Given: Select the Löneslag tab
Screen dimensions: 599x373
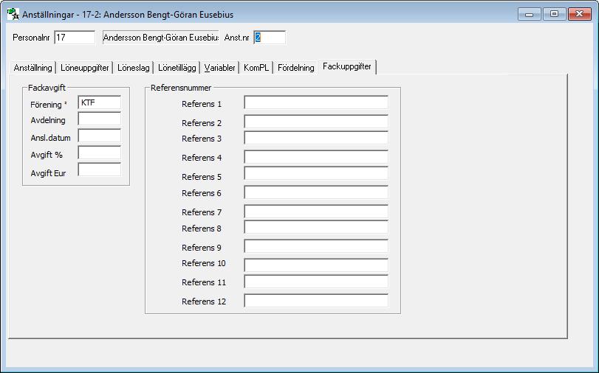Looking at the screenshot, I should pyautogui.click(x=134, y=68).
